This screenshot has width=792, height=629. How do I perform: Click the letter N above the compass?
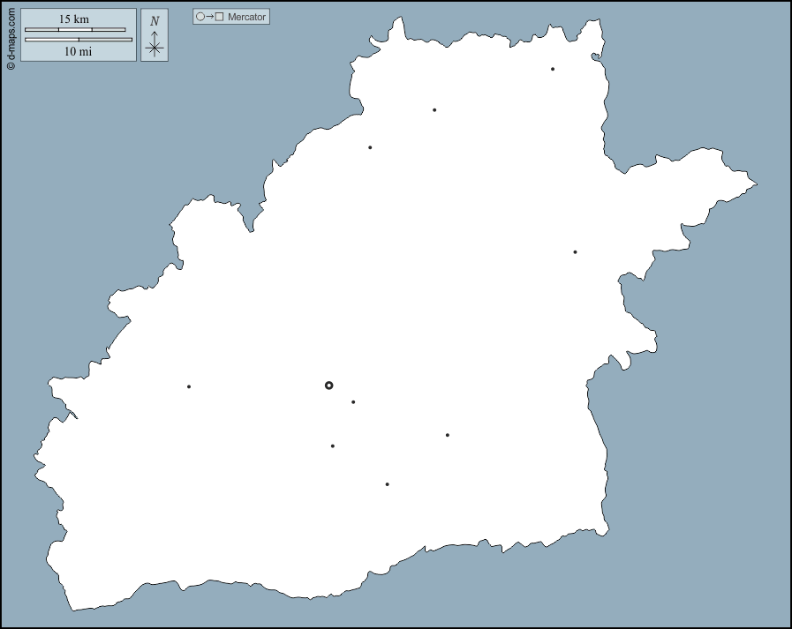pyautogui.click(x=155, y=21)
